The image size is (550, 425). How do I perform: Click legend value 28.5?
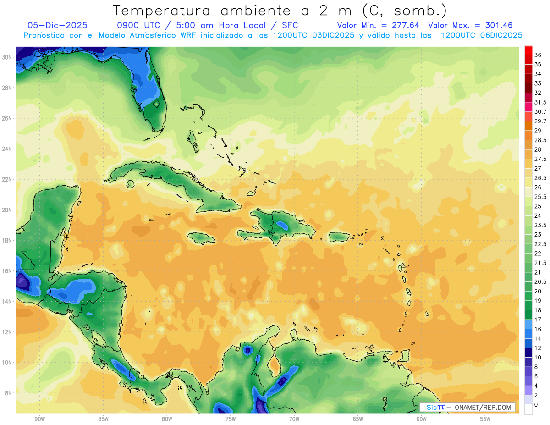click(x=540, y=140)
